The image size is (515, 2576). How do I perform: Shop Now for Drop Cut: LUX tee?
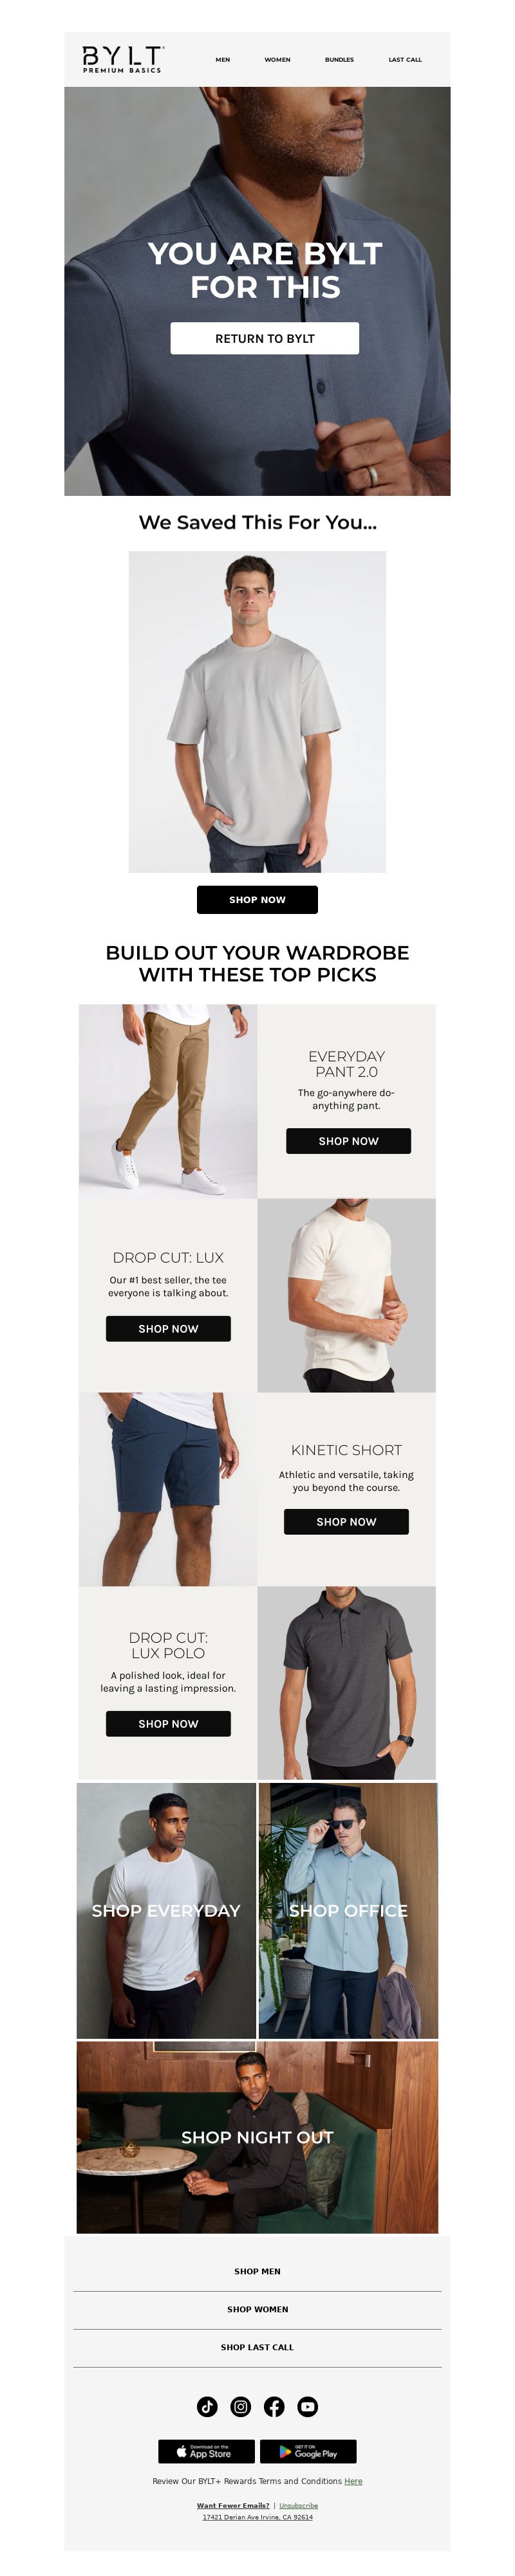click(x=168, y=1329)
